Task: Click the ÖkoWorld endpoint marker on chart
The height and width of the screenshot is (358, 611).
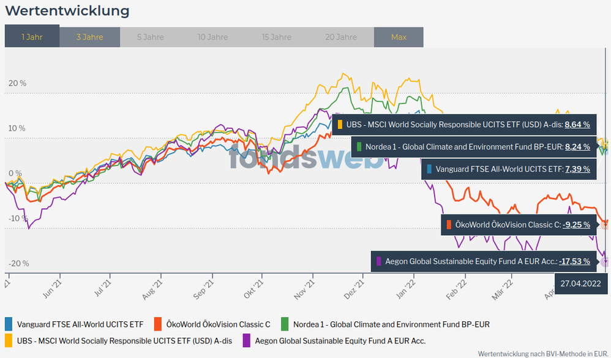Action: (605, 224)
